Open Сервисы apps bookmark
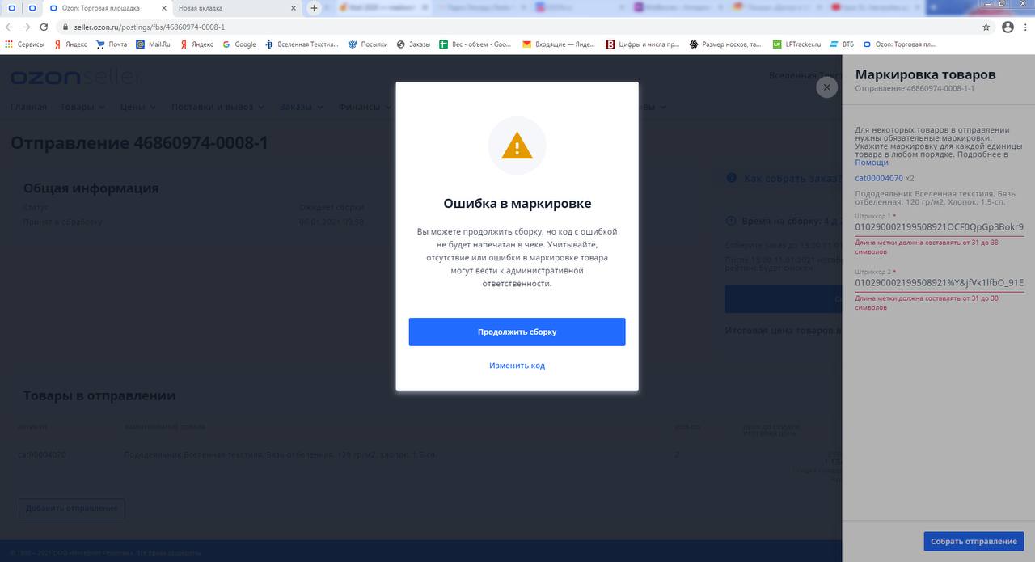The height and width of the screenshot is (562, 1035). pos(24,44)
